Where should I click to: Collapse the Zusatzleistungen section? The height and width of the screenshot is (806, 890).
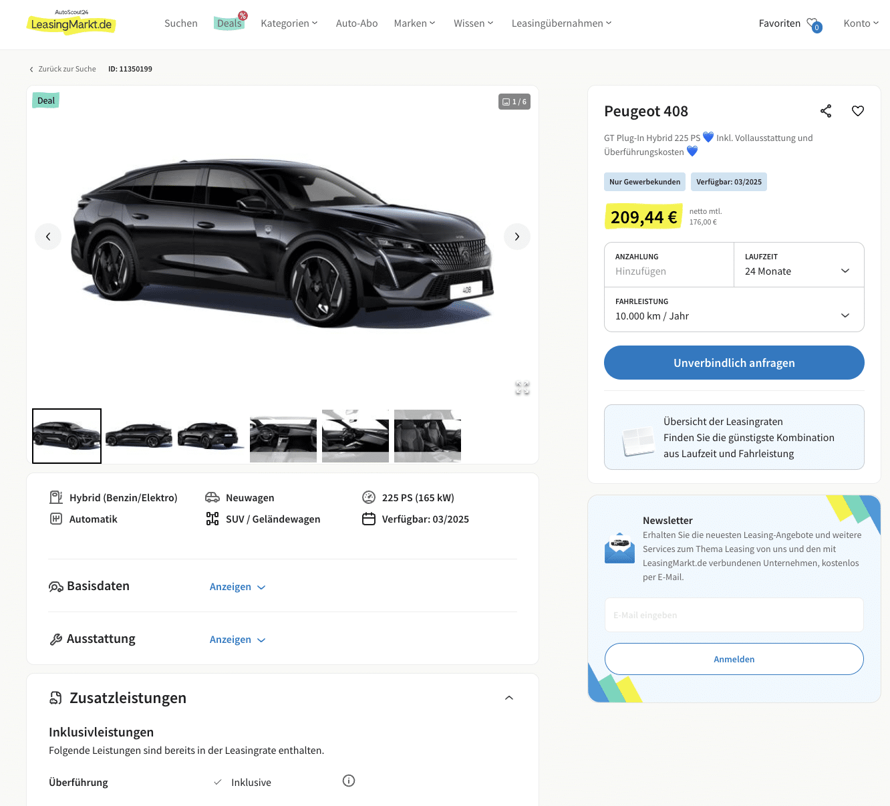509,698
